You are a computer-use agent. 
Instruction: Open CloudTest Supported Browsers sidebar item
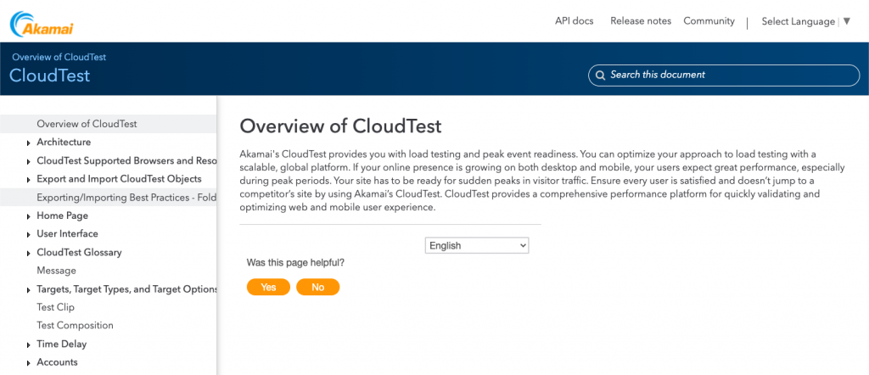[126, 160]
